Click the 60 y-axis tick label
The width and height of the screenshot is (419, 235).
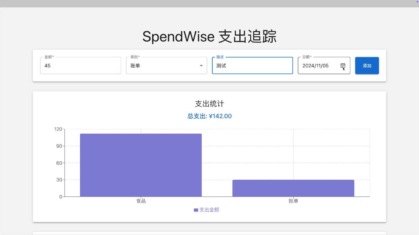[x=59, y=163]
